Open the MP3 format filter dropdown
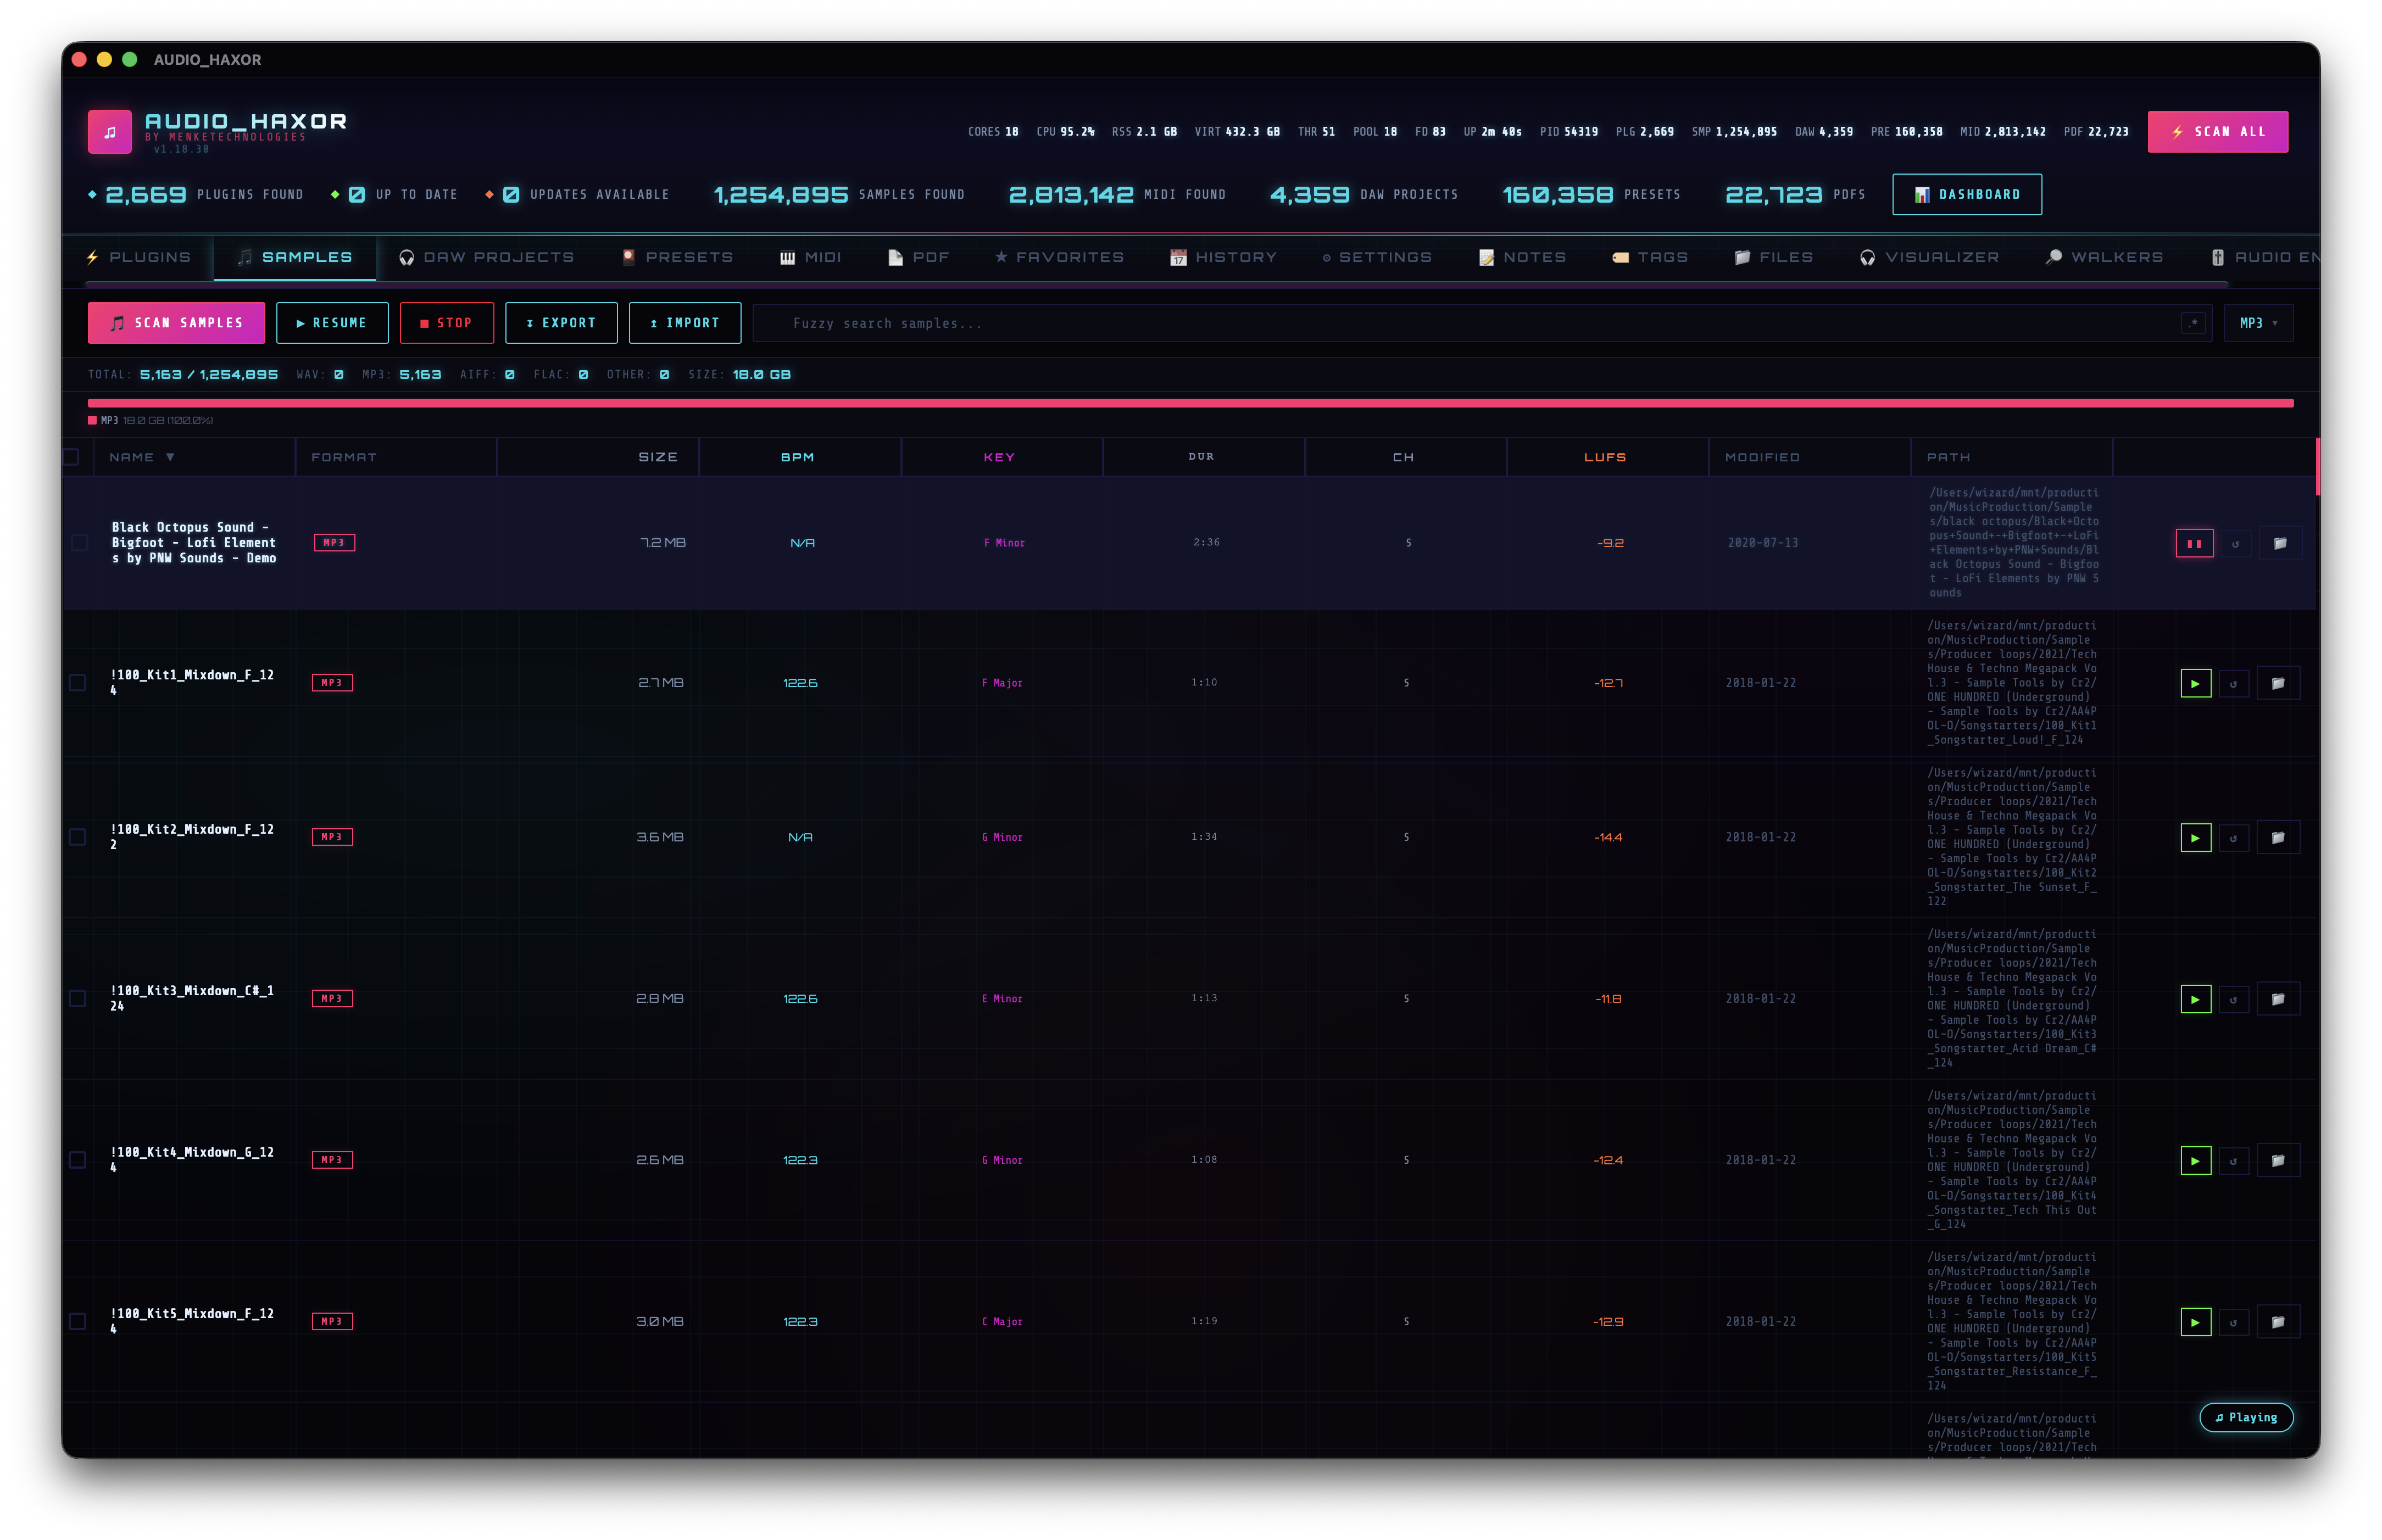The height and width of the screenshot is (1540, 2382). point(2257,323)
